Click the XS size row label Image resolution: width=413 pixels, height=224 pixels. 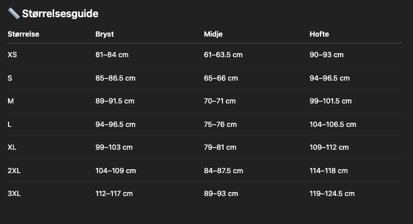pos(12,55)
